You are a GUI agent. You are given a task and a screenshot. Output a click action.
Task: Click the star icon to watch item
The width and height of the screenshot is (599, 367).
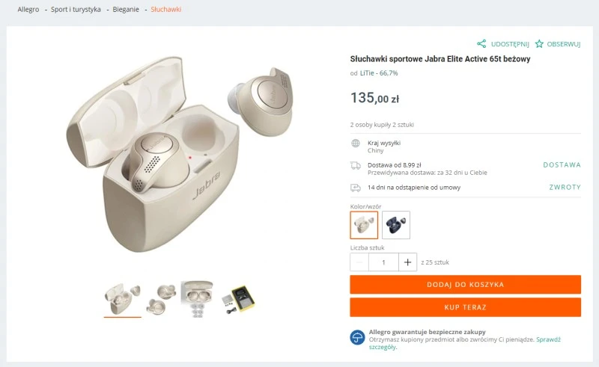point(539,44)
